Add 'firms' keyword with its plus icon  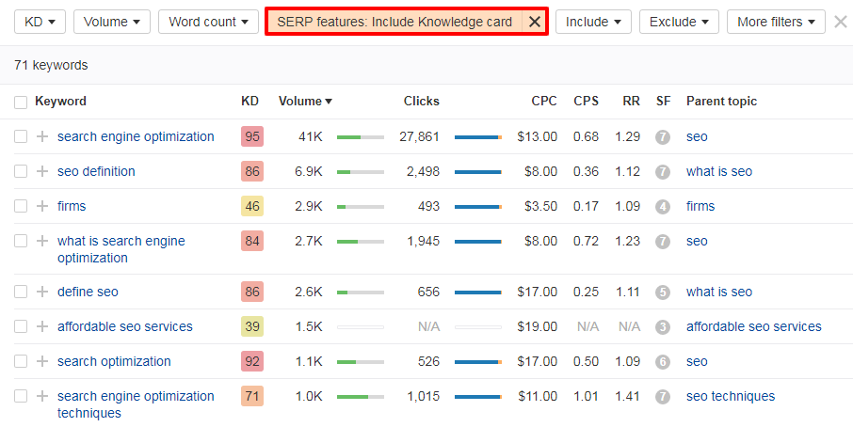[x=42, y=206]
